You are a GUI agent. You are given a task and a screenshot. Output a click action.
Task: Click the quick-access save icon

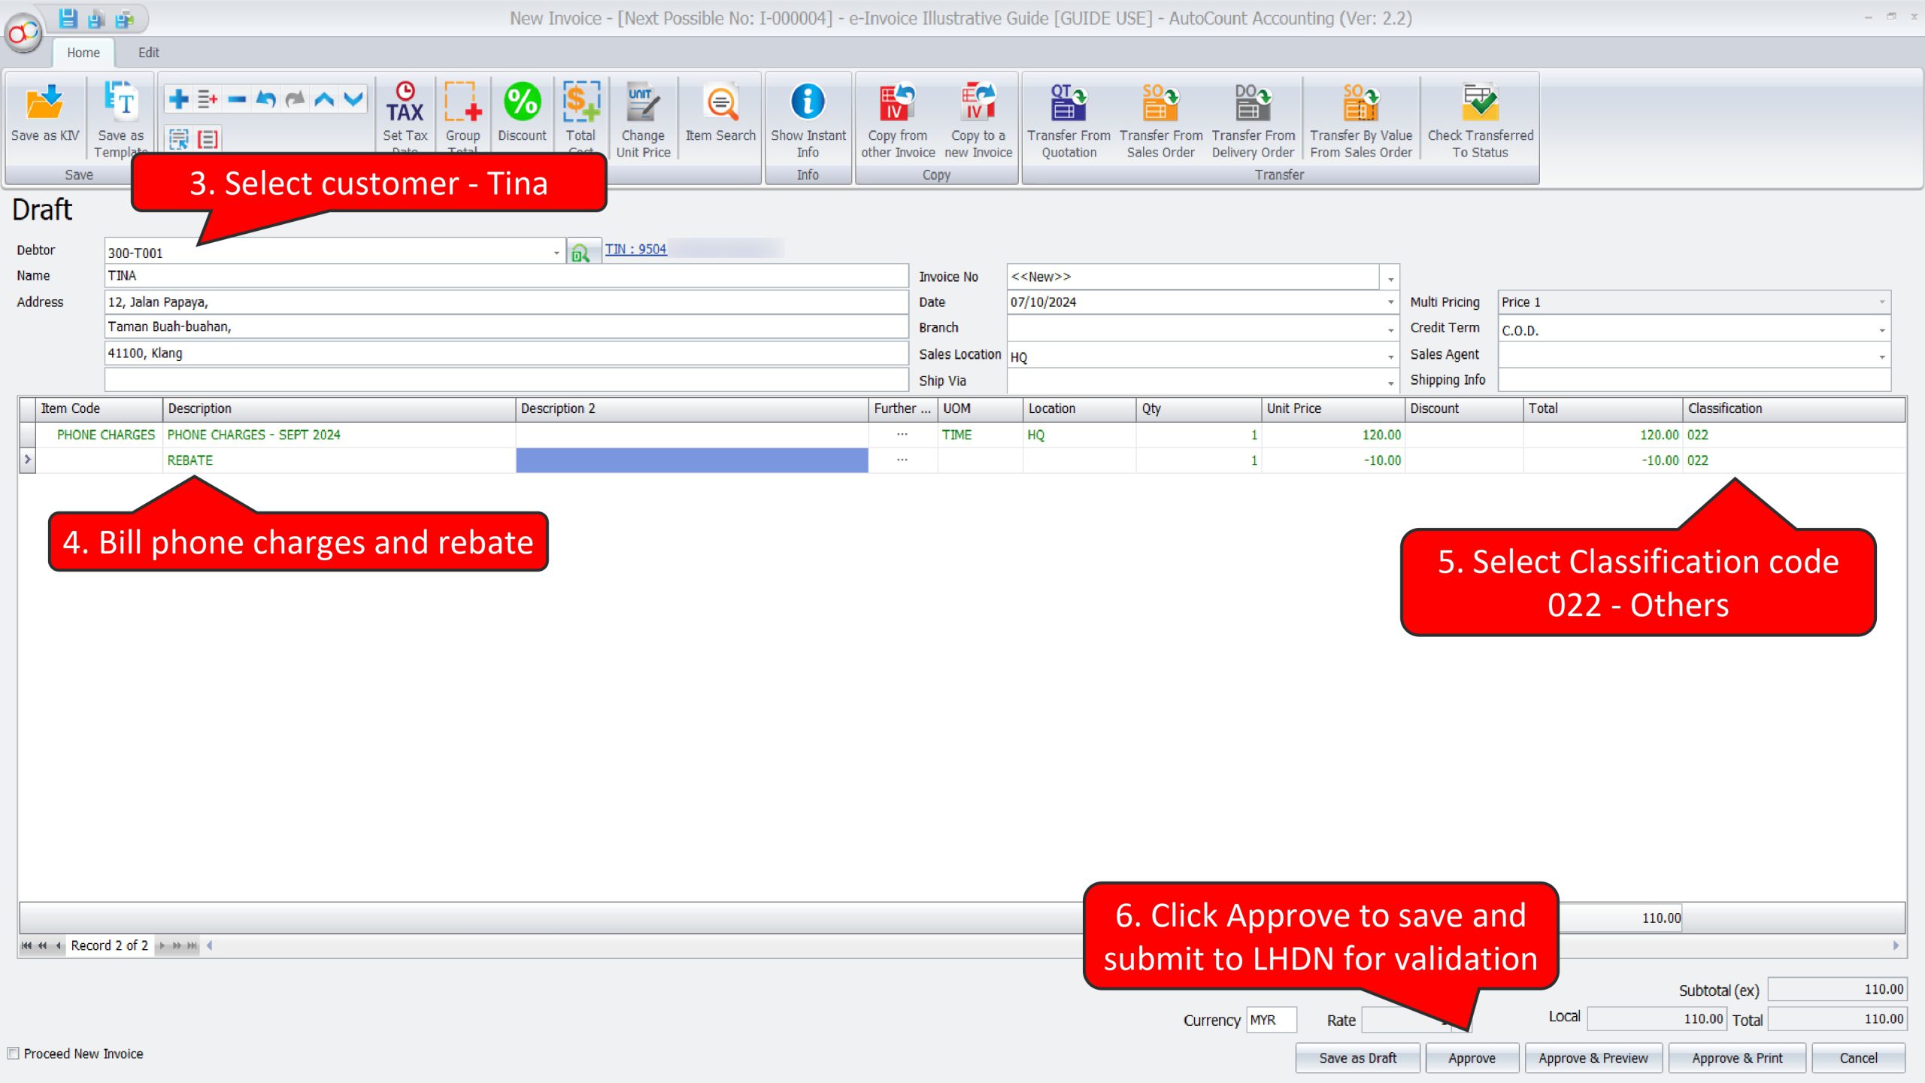click(x=68, y=17)
